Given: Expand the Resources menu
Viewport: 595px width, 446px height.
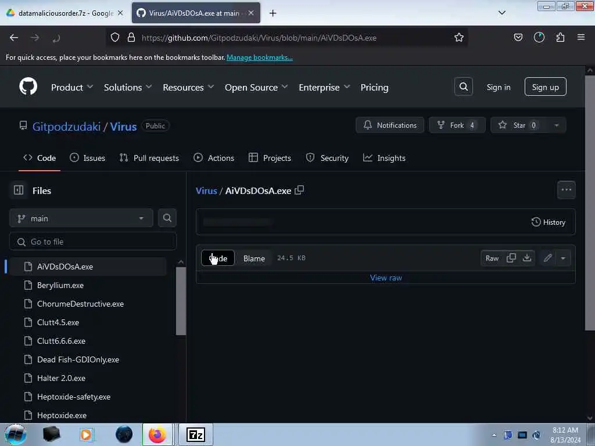Looking at the screenshot, I should click(188, 87).
